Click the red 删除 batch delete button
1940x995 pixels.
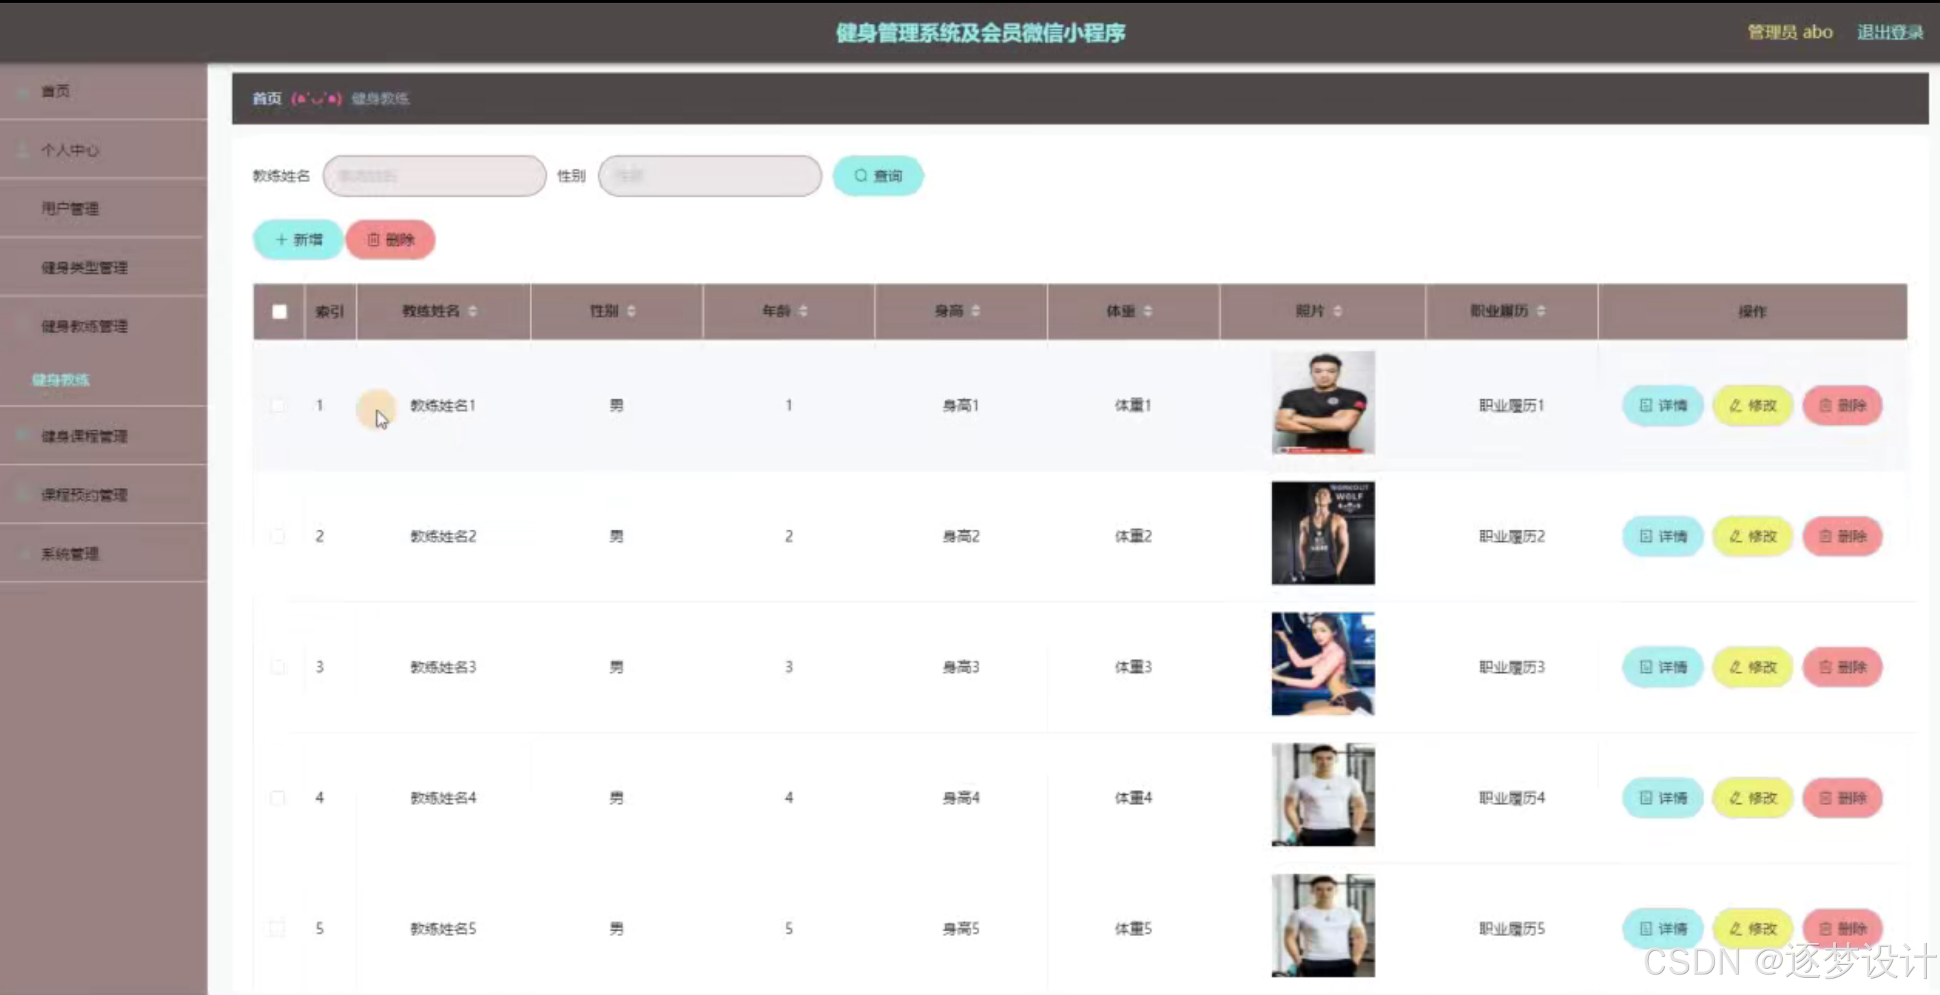click(x=390, y=239)
